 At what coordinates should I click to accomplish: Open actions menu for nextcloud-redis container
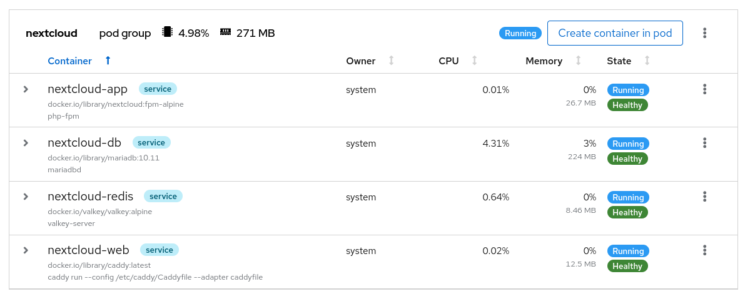705,197
